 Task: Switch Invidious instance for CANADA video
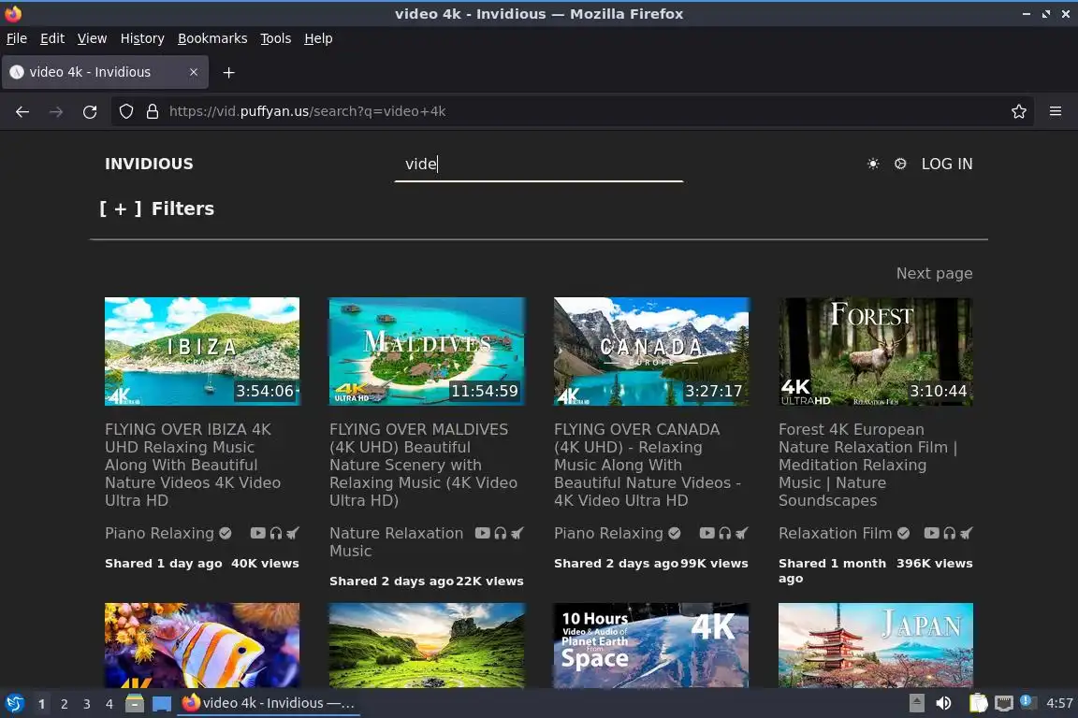[x=742, y=533]
